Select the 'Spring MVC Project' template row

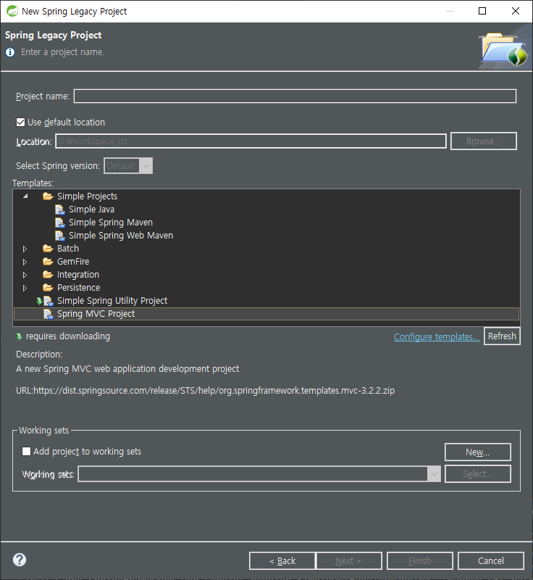tap(266, 314)
